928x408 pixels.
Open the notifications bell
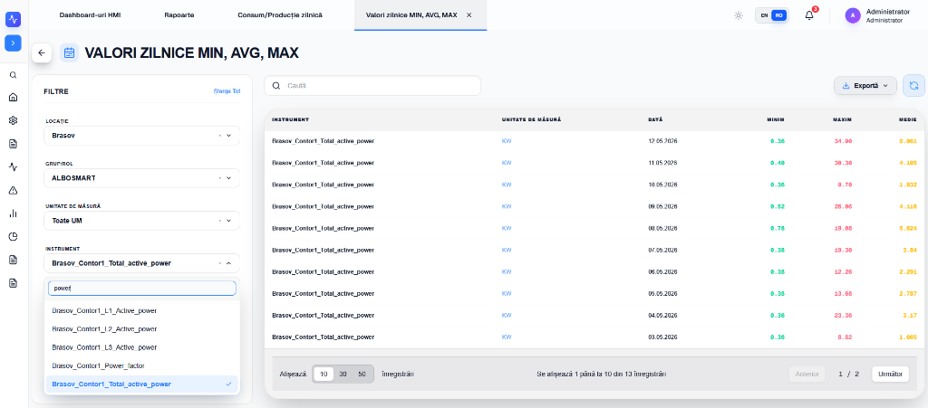pos(809,15)
